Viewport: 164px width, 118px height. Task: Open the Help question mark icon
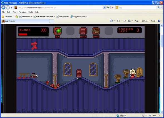tap(159, 21)
